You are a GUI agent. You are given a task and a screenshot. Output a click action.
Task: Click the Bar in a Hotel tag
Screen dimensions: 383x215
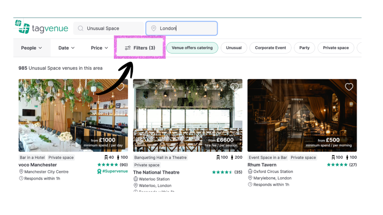click(x=32, y=157)
